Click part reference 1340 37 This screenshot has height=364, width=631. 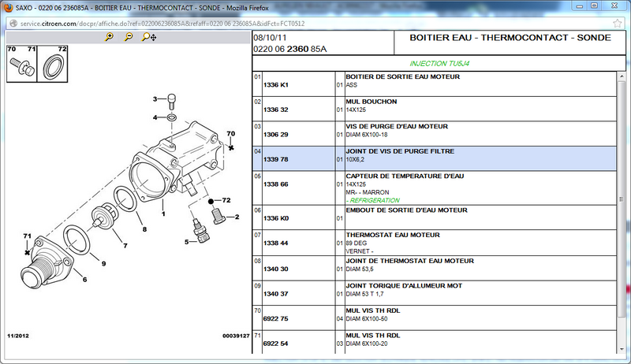(275, 294)
